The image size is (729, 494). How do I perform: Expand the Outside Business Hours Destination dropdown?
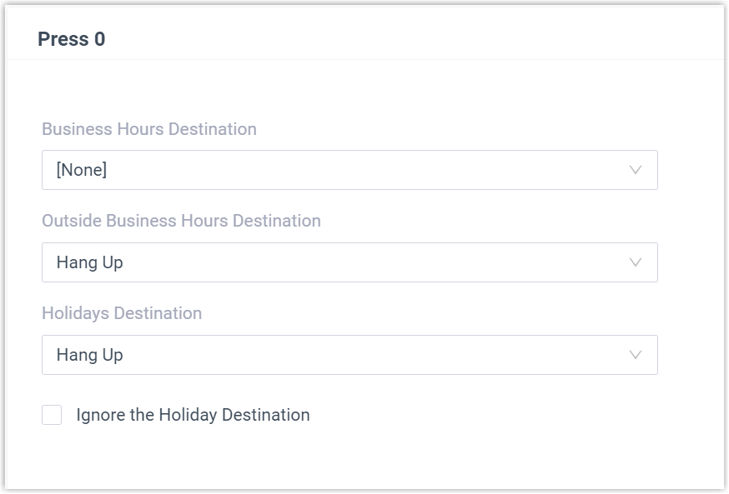coord(349,262)
